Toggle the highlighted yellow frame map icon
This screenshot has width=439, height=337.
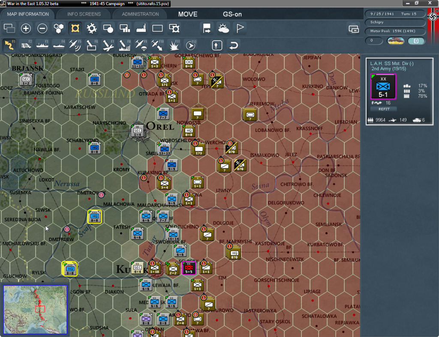75,28
